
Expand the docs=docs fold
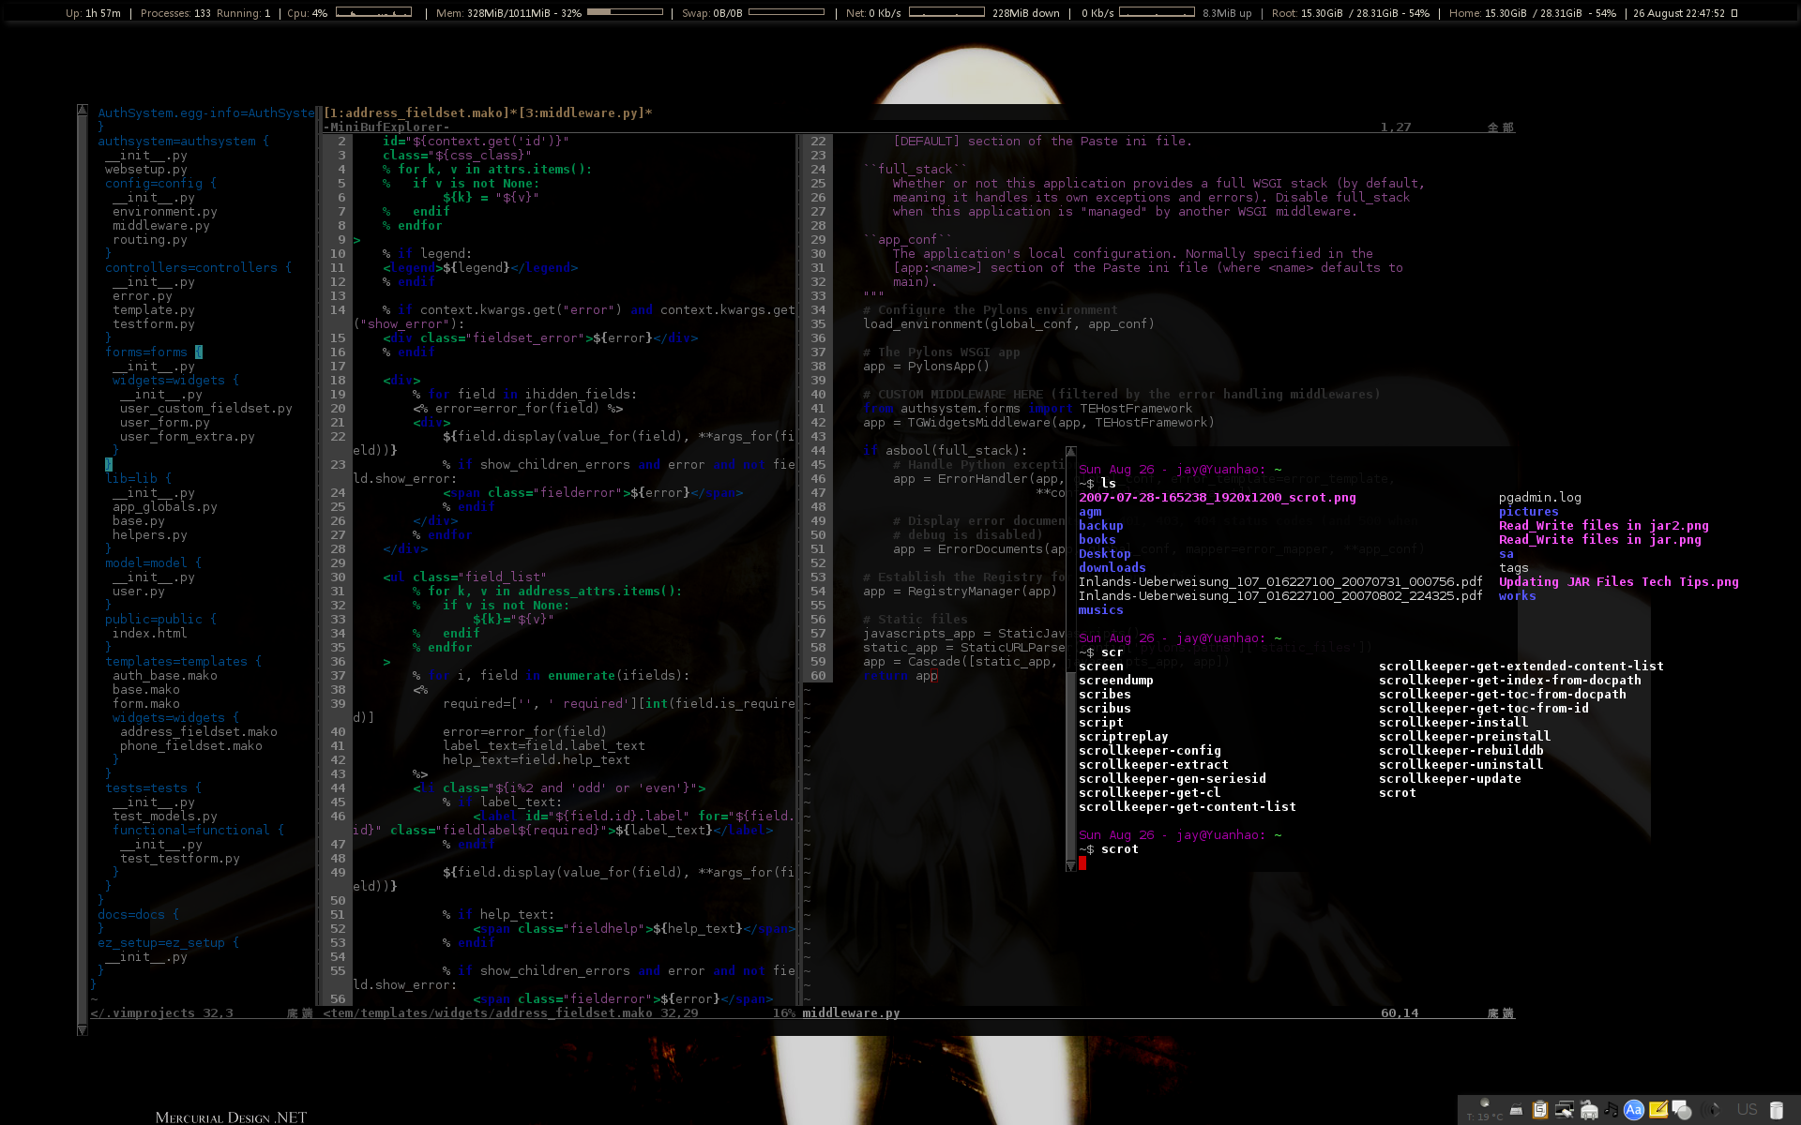pos(139,915)
